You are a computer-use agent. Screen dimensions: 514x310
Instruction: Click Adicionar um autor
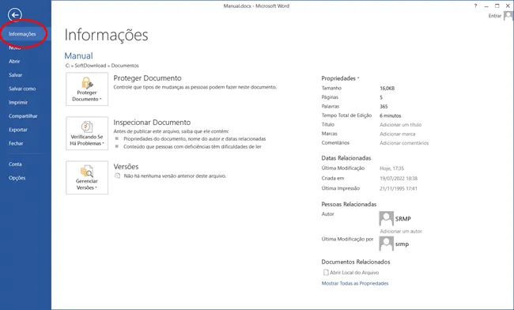pos(401,231)
